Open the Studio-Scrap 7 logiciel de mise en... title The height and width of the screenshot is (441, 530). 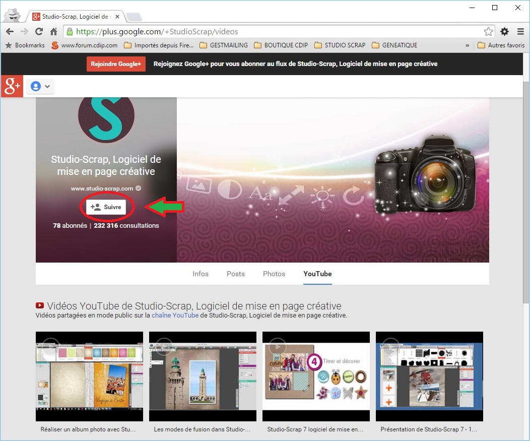point(315,429)
